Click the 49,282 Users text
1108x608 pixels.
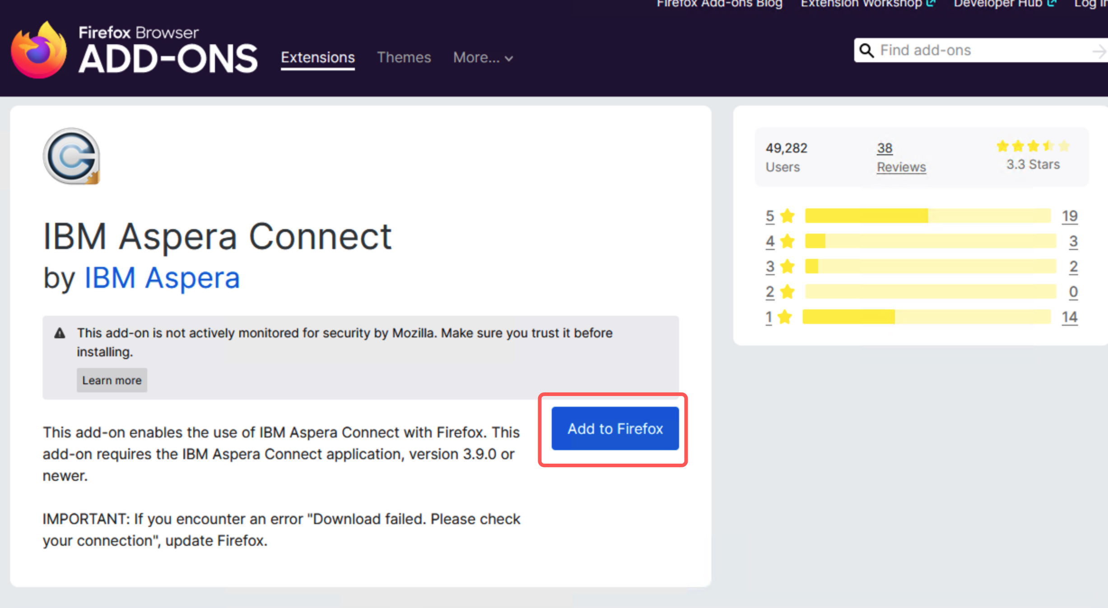(786, 157)
